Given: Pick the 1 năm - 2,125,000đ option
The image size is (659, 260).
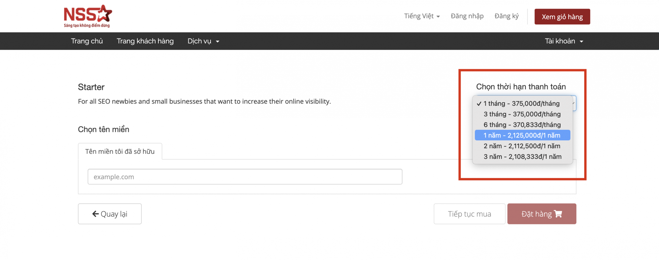Looking at the screenshot, I should click(x=522, y=135).
